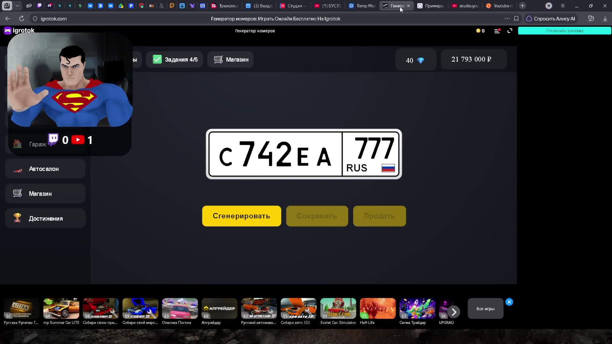Click the browser profile avatar
The image size is (612, 344).
pyautogui.click(x=549, y=6)
